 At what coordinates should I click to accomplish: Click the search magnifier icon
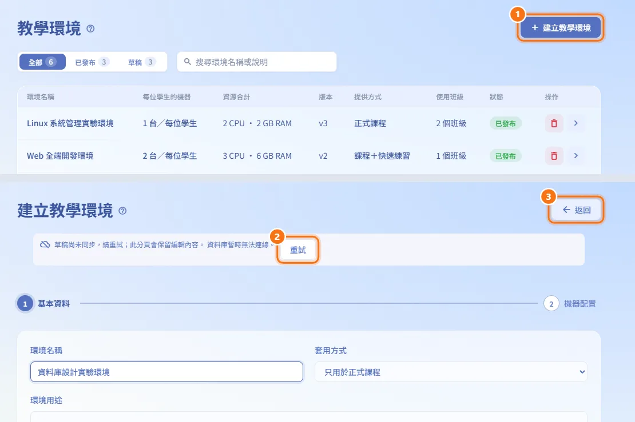(x=188, y=62)
